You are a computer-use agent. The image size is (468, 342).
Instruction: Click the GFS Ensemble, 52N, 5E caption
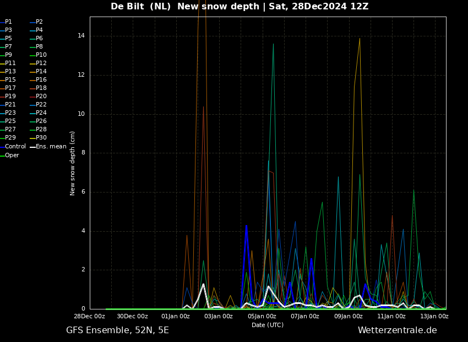(117, 330)
